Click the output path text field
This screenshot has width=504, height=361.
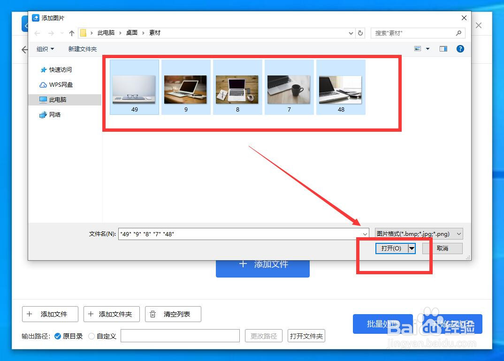coord(180,336)
